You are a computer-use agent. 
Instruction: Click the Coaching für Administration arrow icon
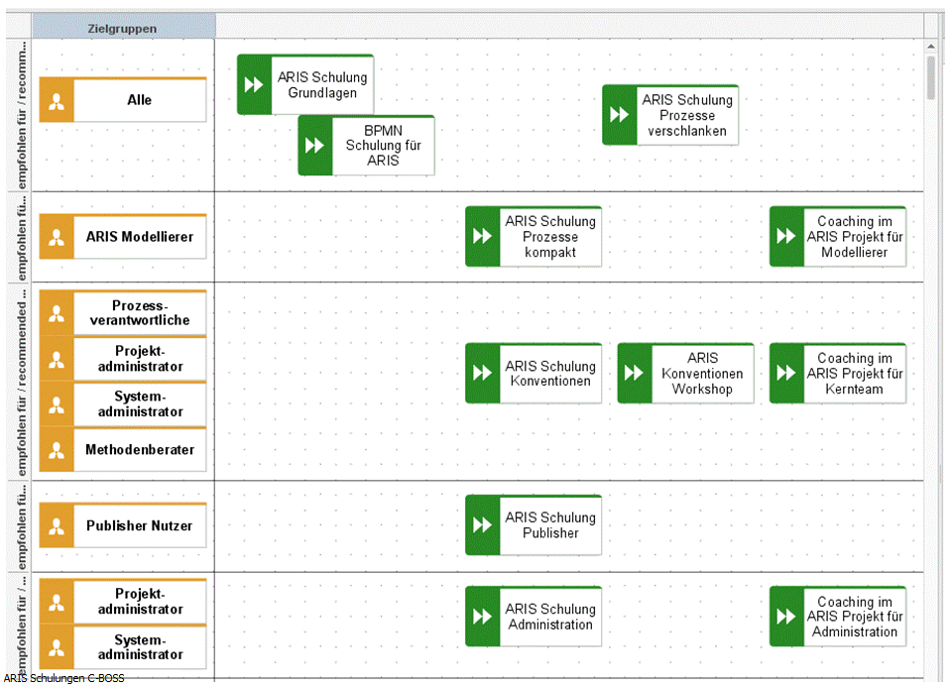tap(786, 617)
